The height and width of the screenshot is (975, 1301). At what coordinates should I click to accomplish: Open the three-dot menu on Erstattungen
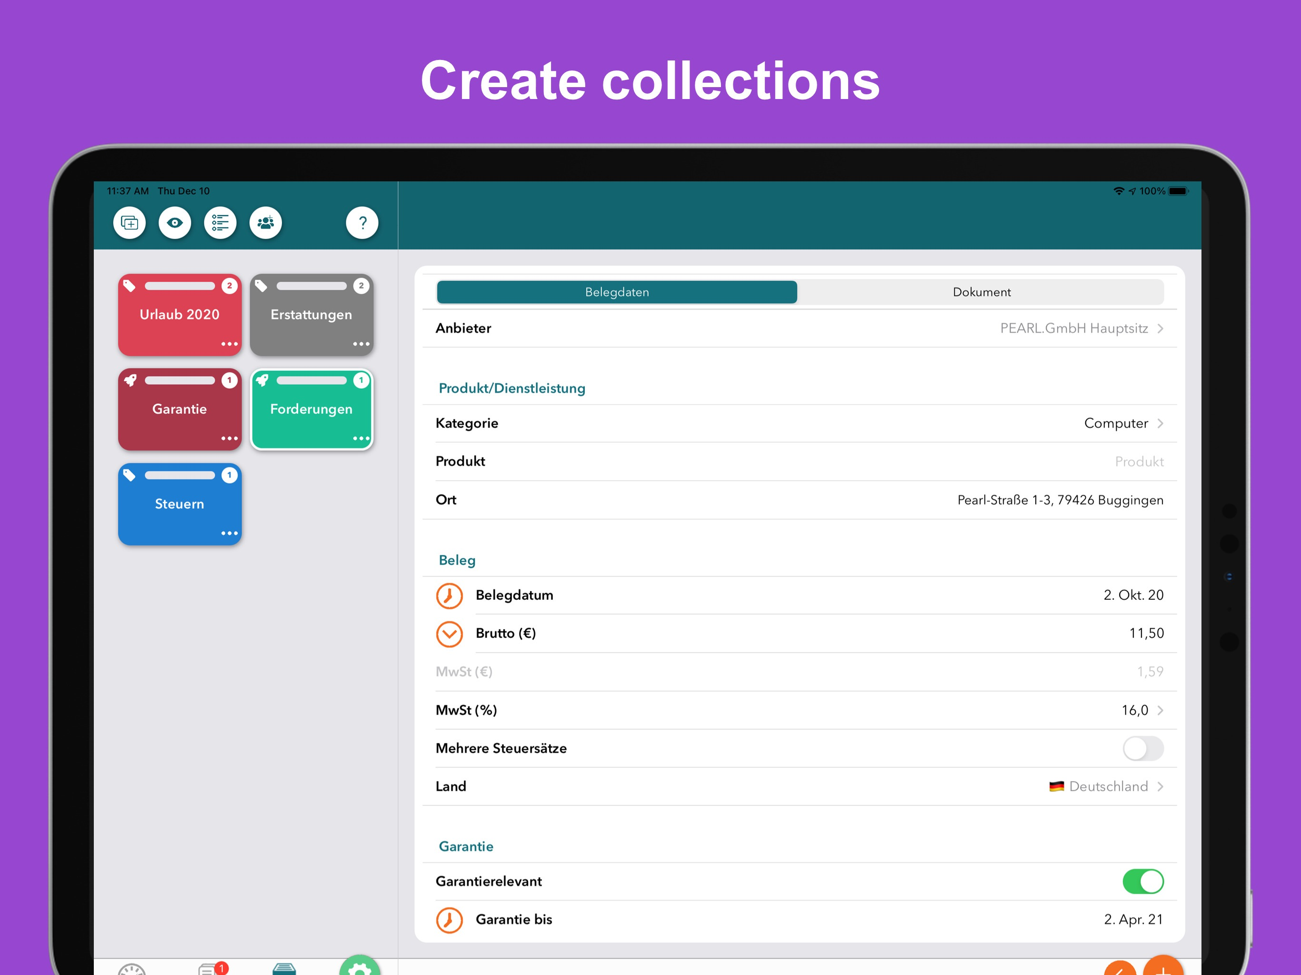[361, 344]
